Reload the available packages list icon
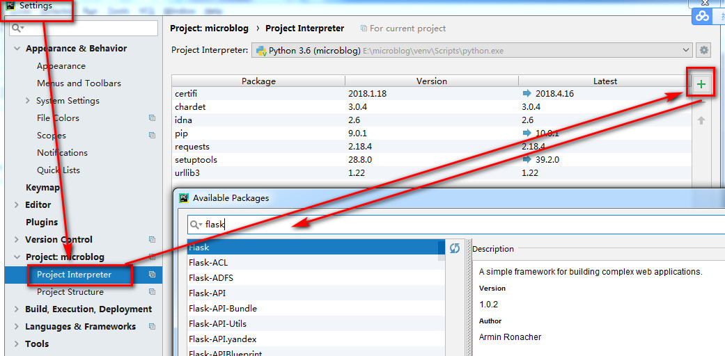 pos(455,248)
